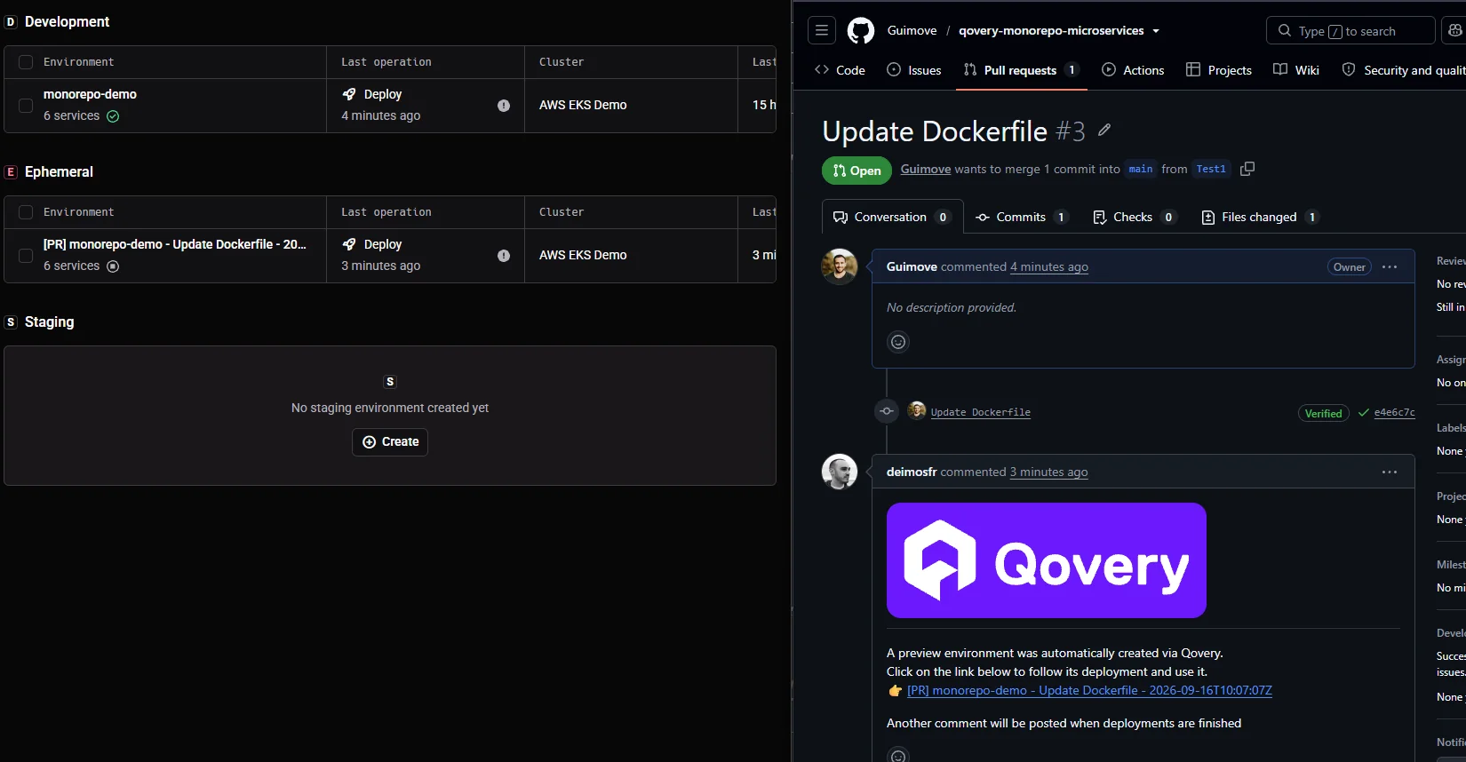Tick the PR monorepo-demo environment checkbox
This screenshot has height=762, width=1466.
tap(26, 255)
